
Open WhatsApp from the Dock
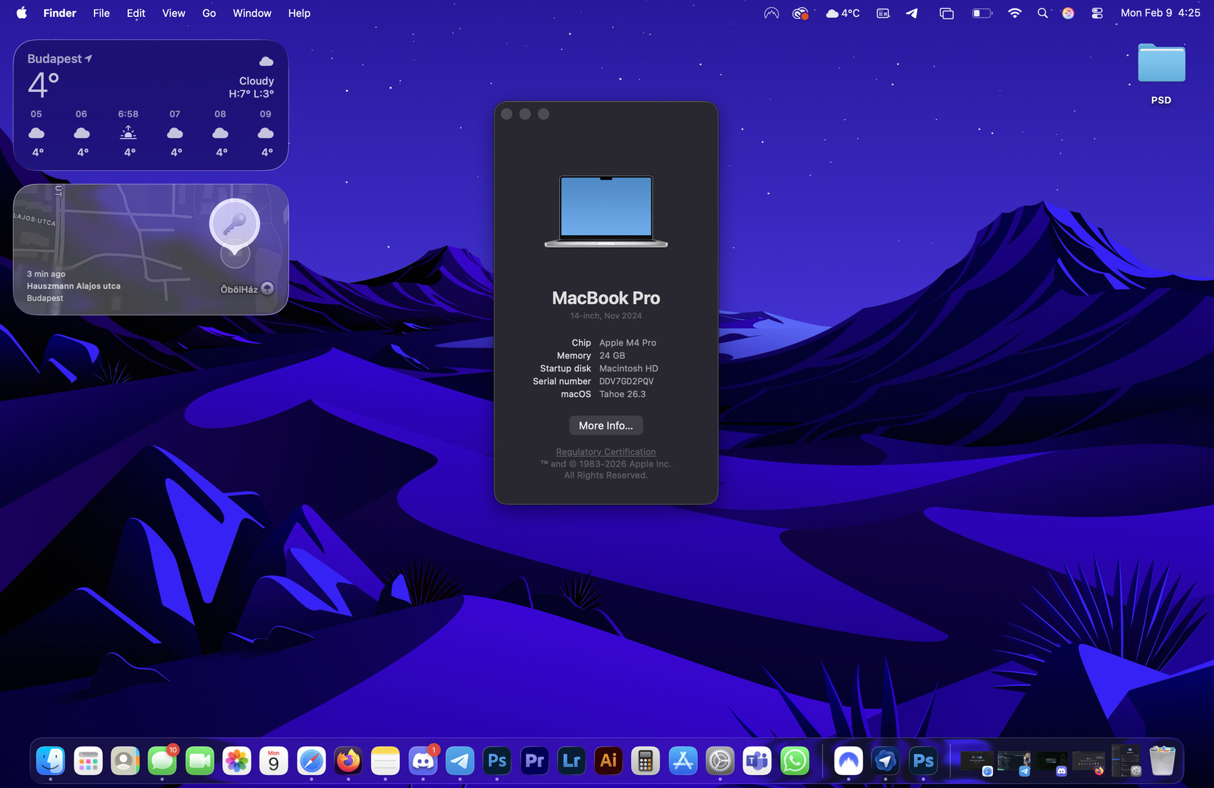pos(794,761)
